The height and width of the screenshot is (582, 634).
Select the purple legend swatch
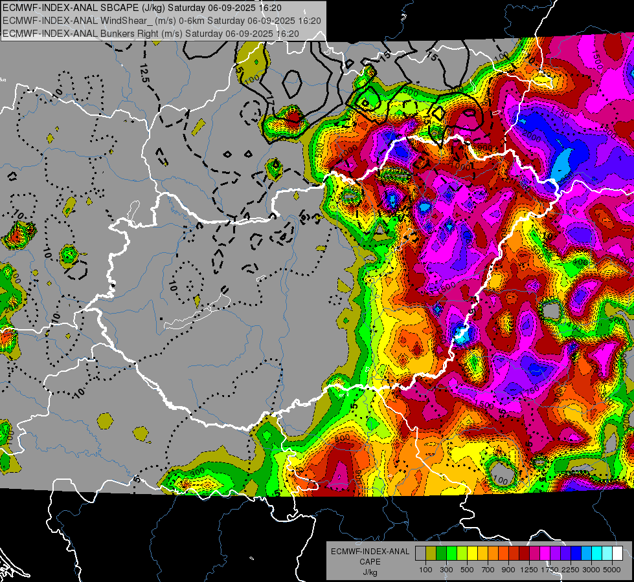[x=555, y=554]
